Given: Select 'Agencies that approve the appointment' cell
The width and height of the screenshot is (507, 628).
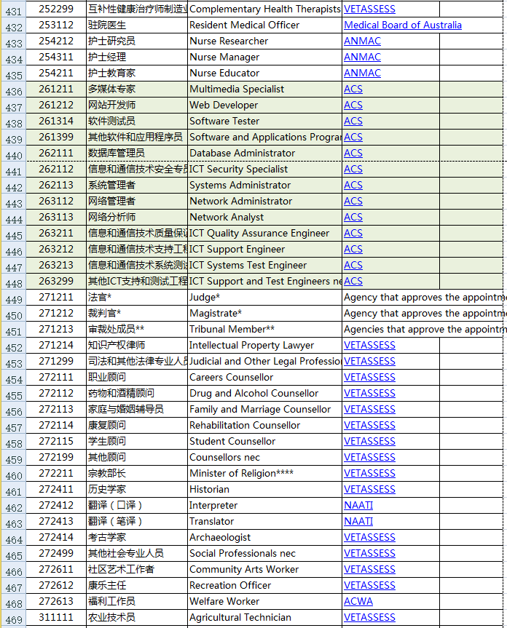Looking at the screenshot, I should [425, 330].
